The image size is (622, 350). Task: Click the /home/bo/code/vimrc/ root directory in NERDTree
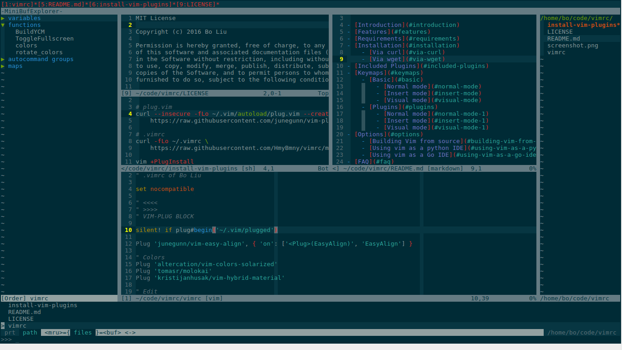pyautogui.click(x=576, y=18)
